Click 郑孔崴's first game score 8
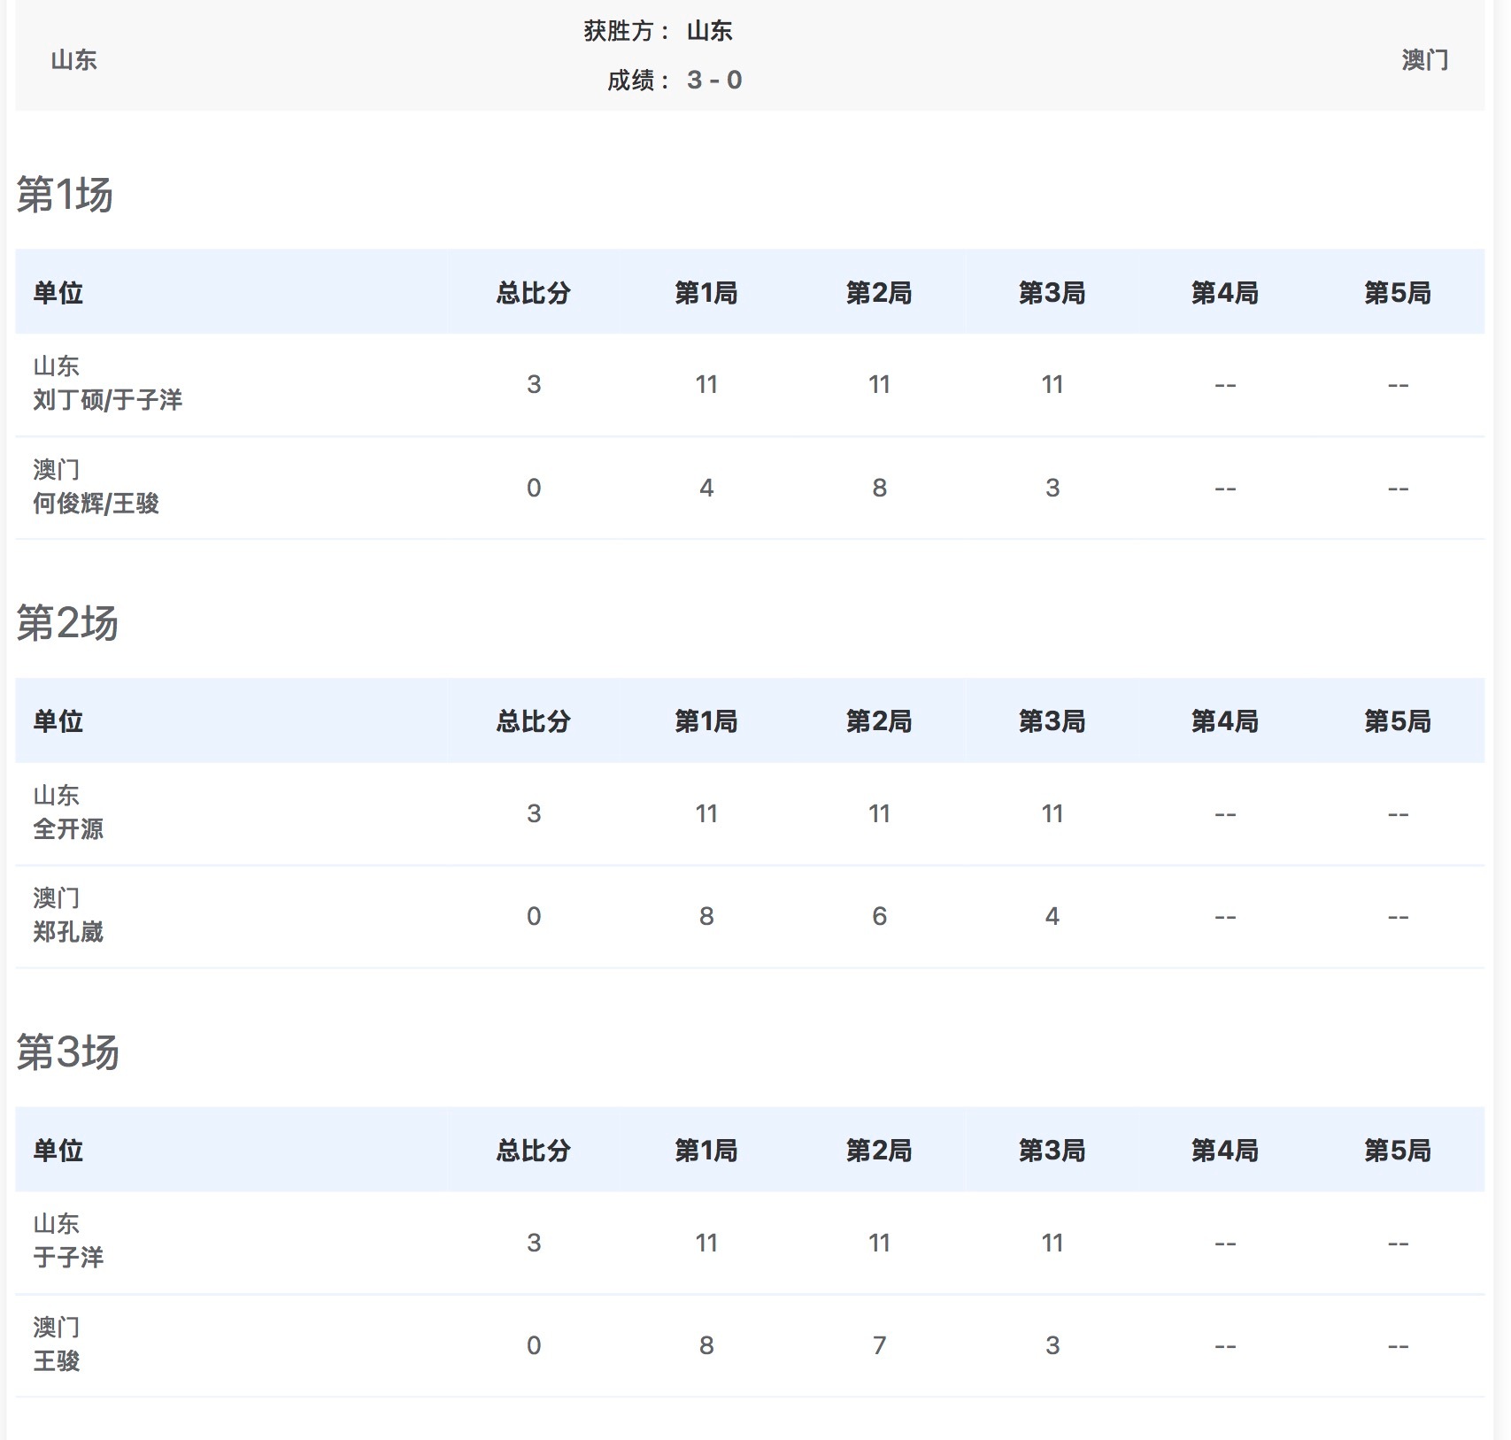Image resolution: width=1511 pixels, height=1440 pixels. (705, 916)
